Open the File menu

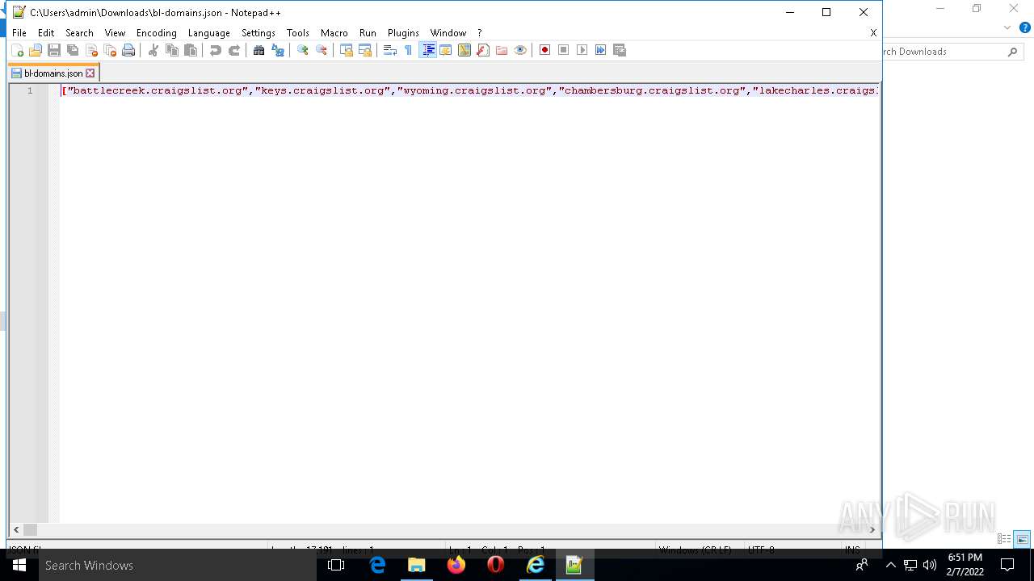point(19,33)
